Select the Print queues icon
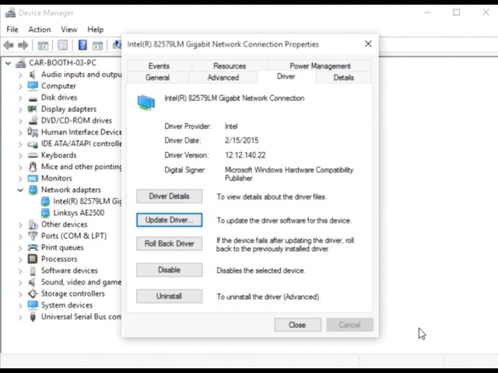The height and width of the screenshot is (373, 498). 33,247
